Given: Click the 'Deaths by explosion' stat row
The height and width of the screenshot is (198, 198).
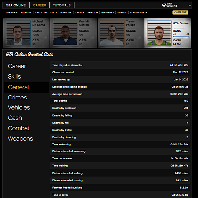Looking at the screenshot, I should pos(120,108).
